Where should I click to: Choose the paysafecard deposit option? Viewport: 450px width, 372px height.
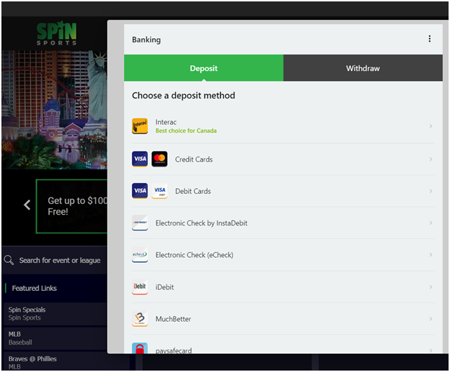(283, 345)
